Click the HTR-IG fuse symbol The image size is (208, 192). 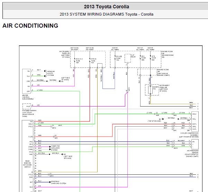[90, 61]
